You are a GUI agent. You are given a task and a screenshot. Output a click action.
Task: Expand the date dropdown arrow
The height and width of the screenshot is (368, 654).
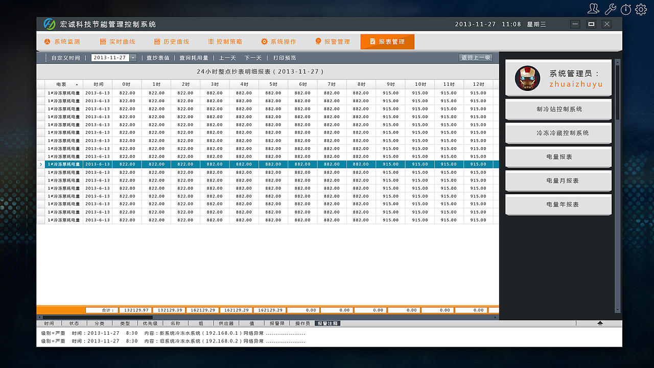click(133, 58)
